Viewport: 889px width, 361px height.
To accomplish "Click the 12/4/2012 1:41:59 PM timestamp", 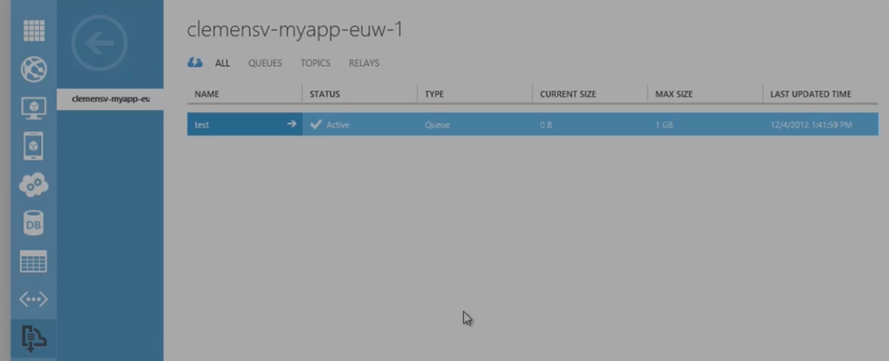I will (x=811, y=125).
